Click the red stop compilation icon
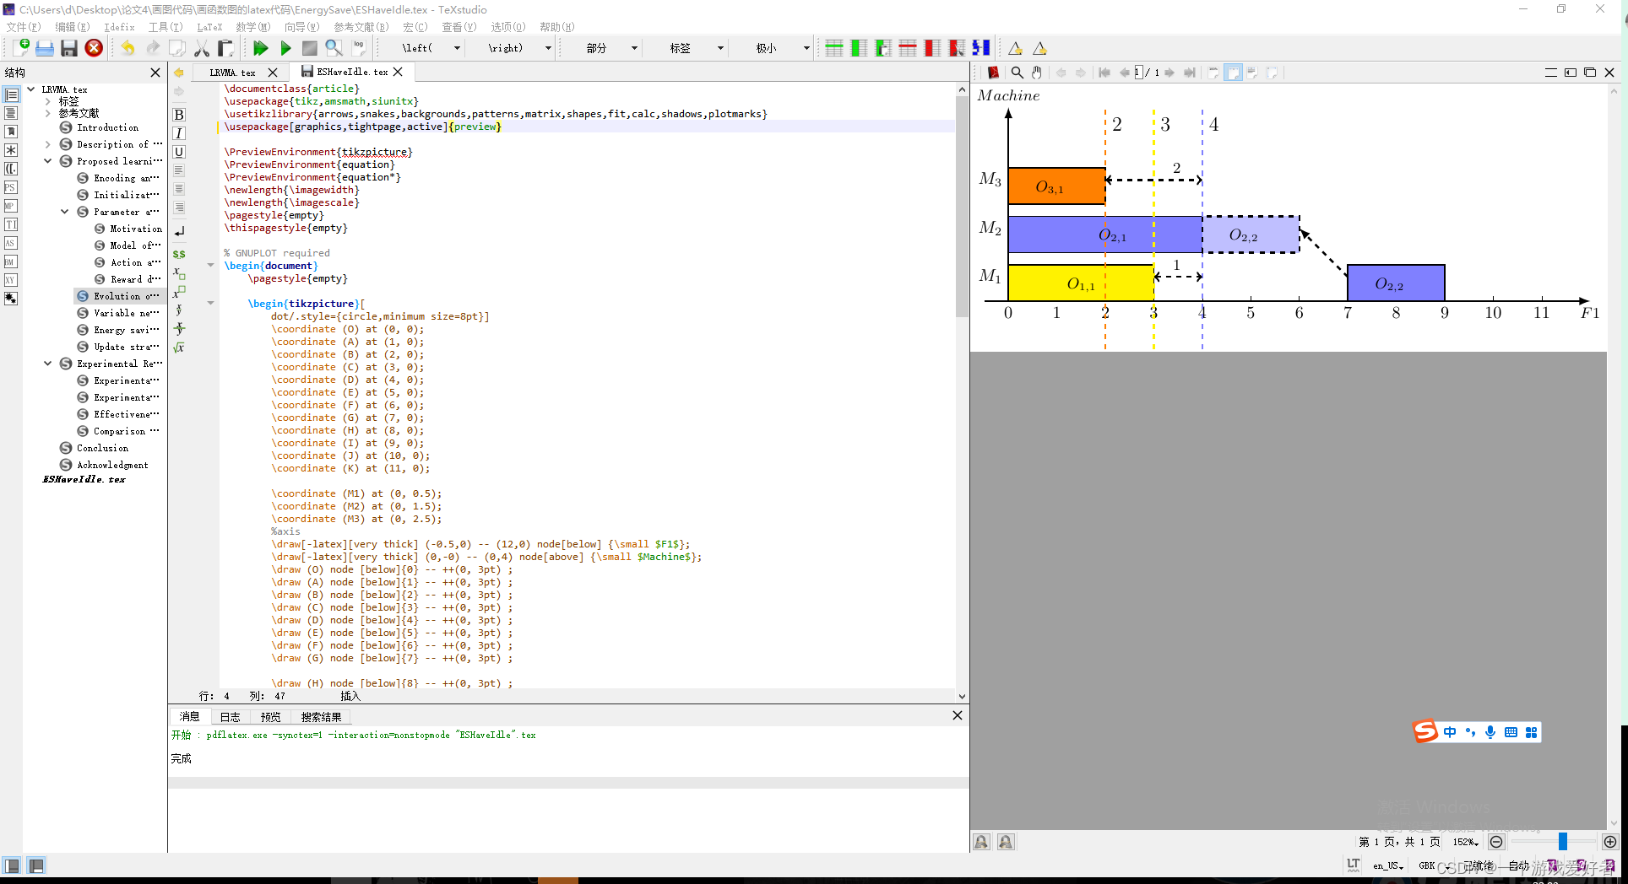Viewport: 1628px width, 884px height. coord(94,48)
